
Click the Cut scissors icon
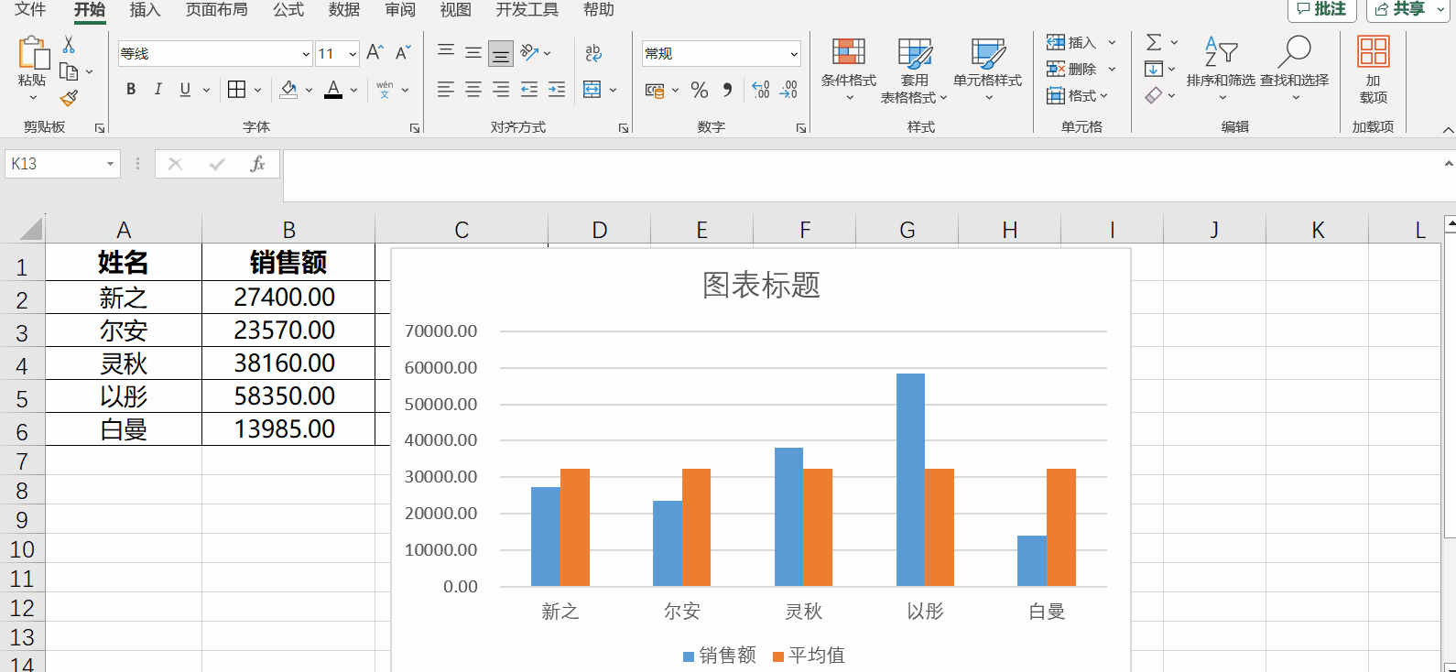coord(69,45)
